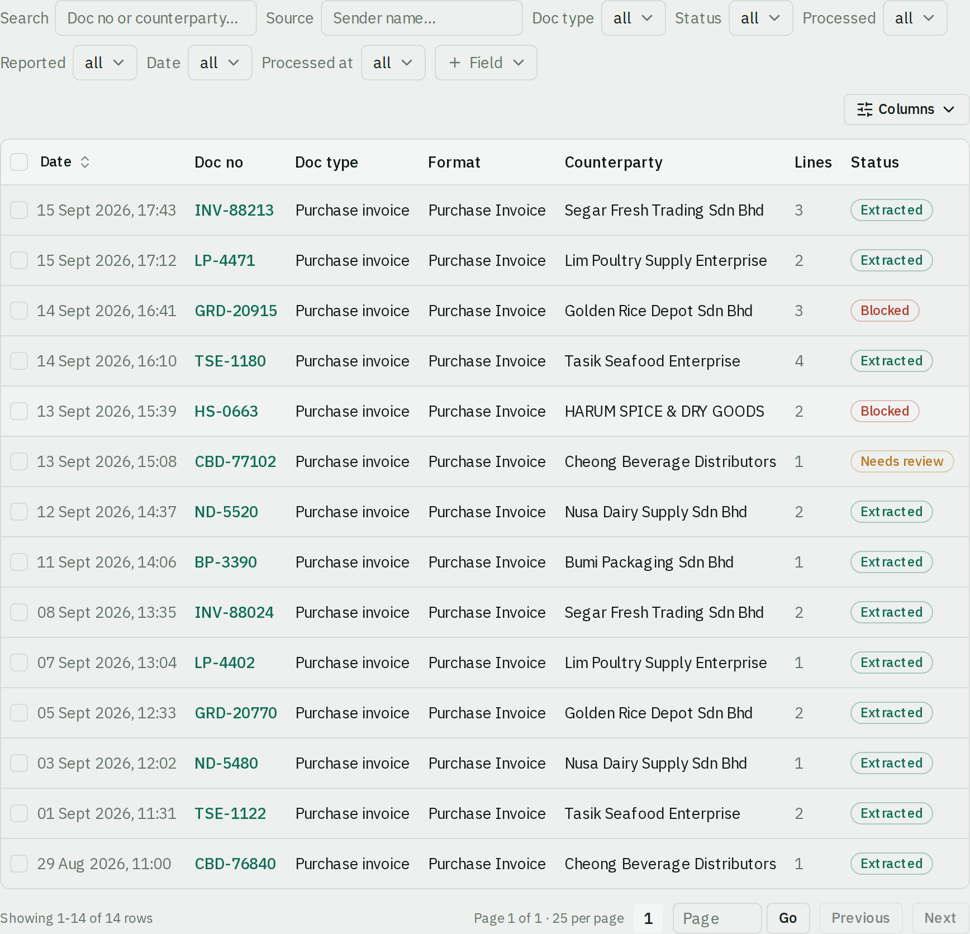Viewport: 970px width, 934px height.
Task: Open document LP-4402
Action: point(225,663)
